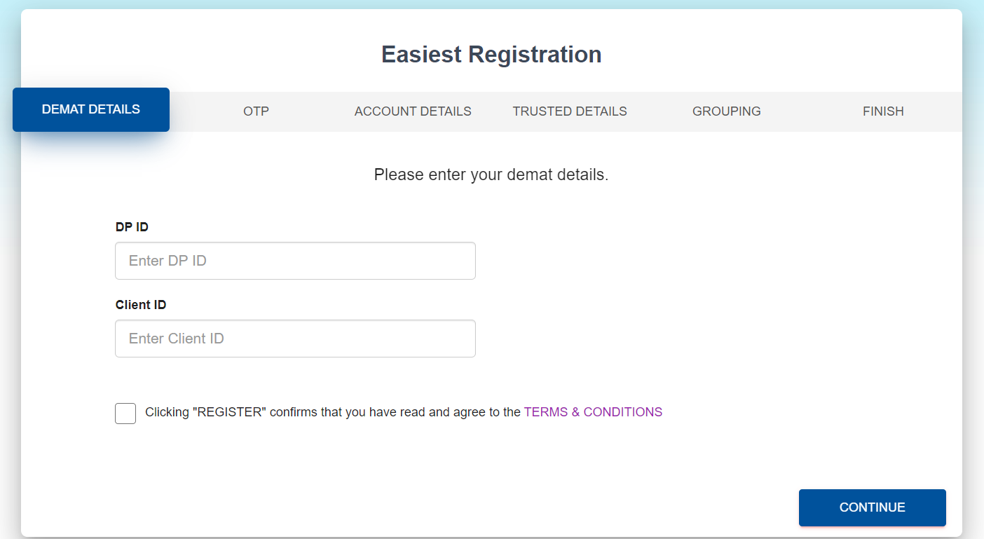
Task: Open the TERMS & CONDITIONS link
Action: [593, 412]
